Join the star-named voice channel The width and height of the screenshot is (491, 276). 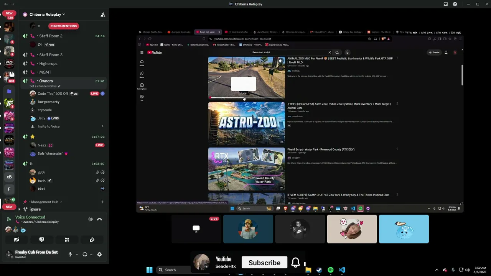tap(64, 136)
